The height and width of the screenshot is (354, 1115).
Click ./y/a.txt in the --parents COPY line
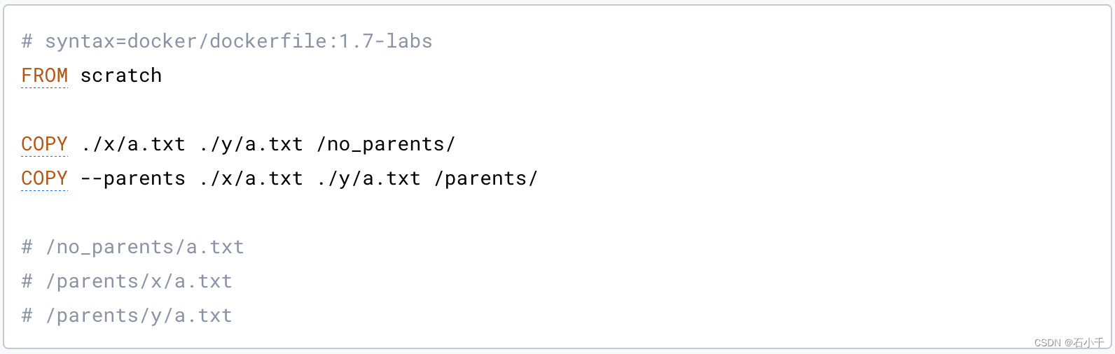(368, 179)
